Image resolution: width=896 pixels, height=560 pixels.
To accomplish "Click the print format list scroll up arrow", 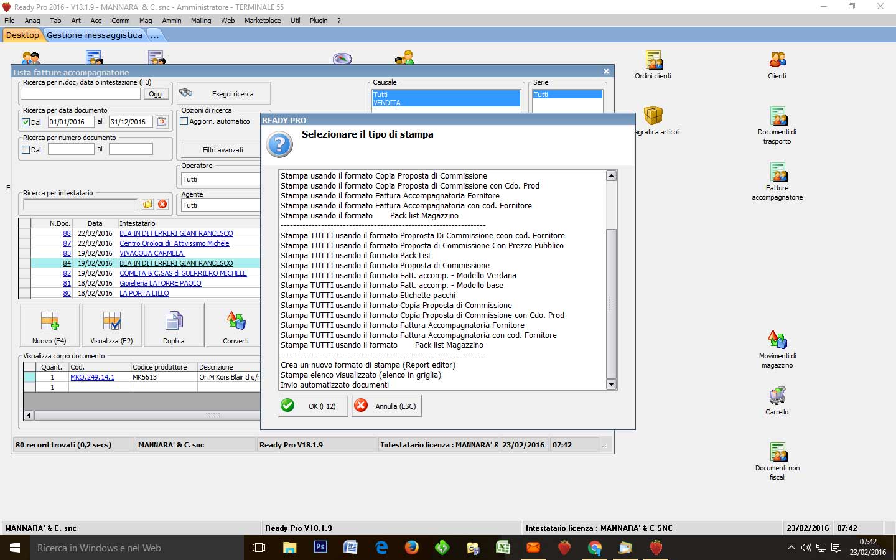I will 611,176.
